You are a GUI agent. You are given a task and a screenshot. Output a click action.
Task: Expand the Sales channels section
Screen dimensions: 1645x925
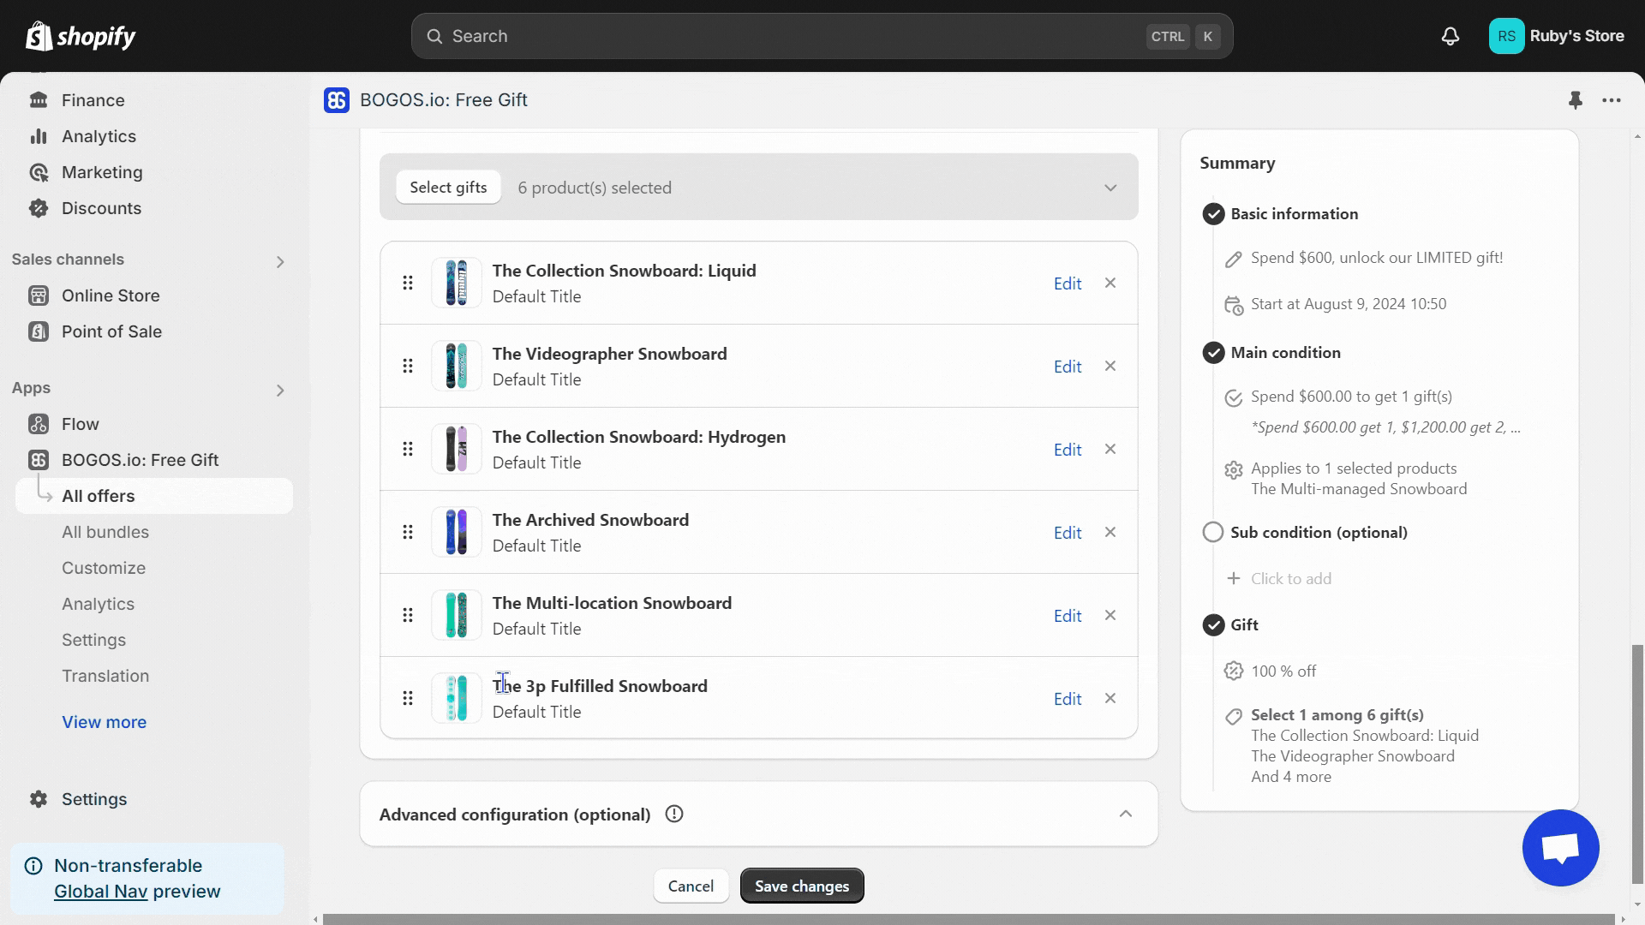[279, 261]
